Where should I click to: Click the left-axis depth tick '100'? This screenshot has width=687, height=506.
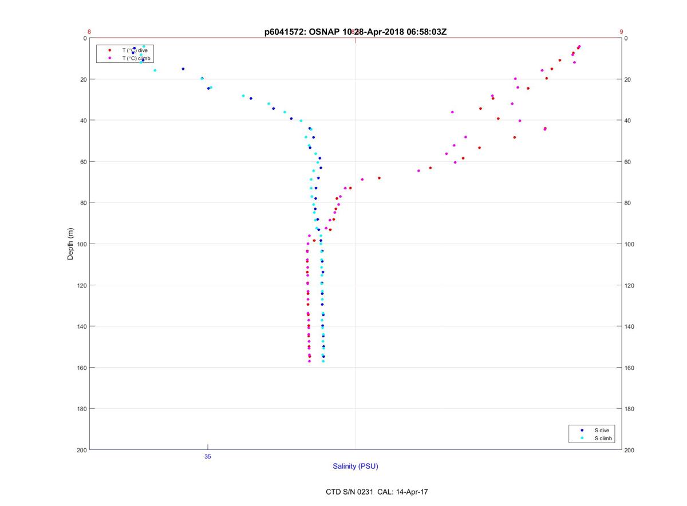click(81, 244)
